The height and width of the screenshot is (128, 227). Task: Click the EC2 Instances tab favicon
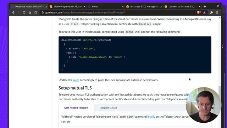point(128,6)
